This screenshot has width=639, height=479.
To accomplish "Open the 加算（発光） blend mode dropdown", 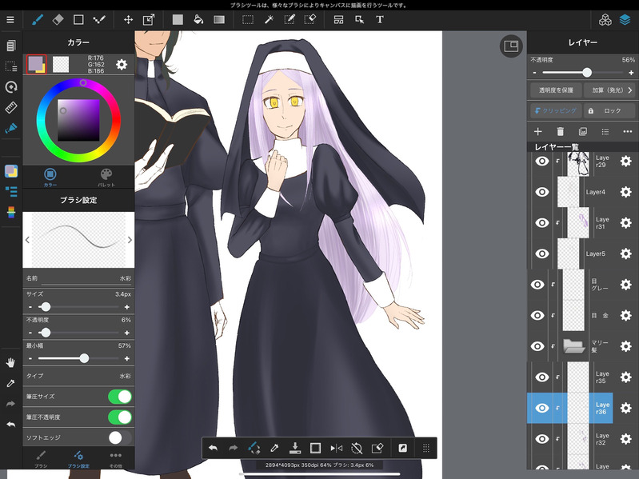I will [x=609, y=90].
